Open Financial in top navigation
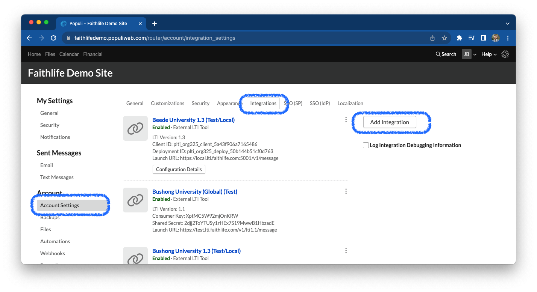The height and width of the screenshot is (292, 537). 93,54
